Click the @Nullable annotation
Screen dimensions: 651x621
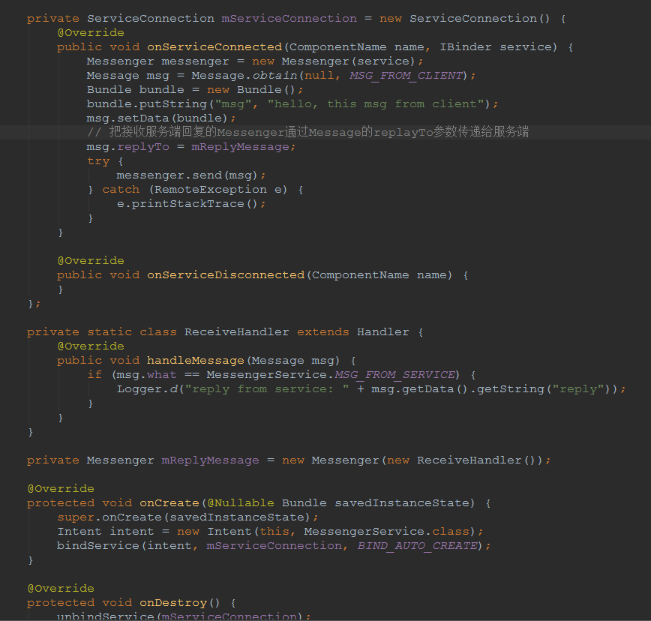click(241, 503)
